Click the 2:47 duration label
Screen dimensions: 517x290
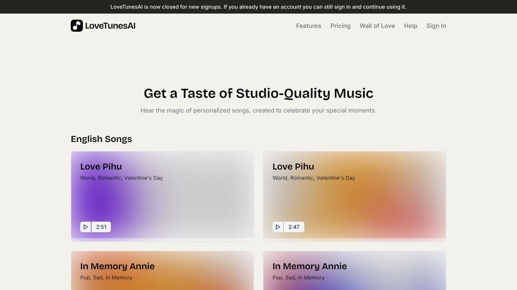point(294,227)
